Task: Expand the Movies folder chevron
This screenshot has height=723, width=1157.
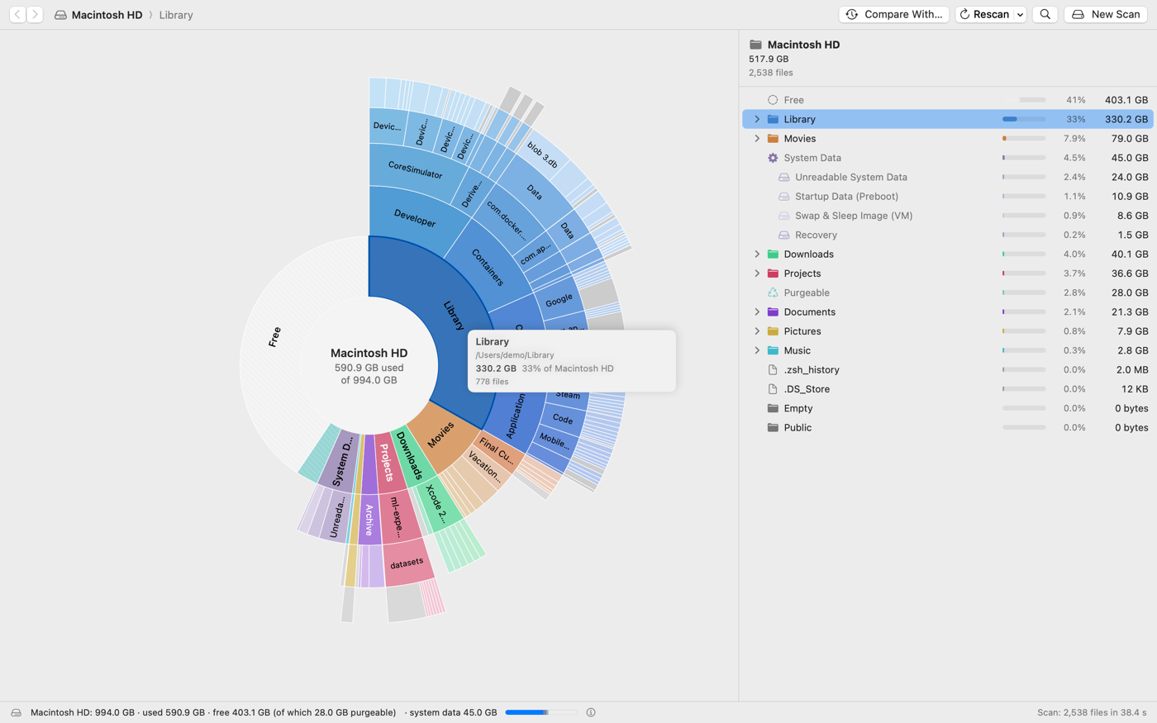Action: coord(757,139)
